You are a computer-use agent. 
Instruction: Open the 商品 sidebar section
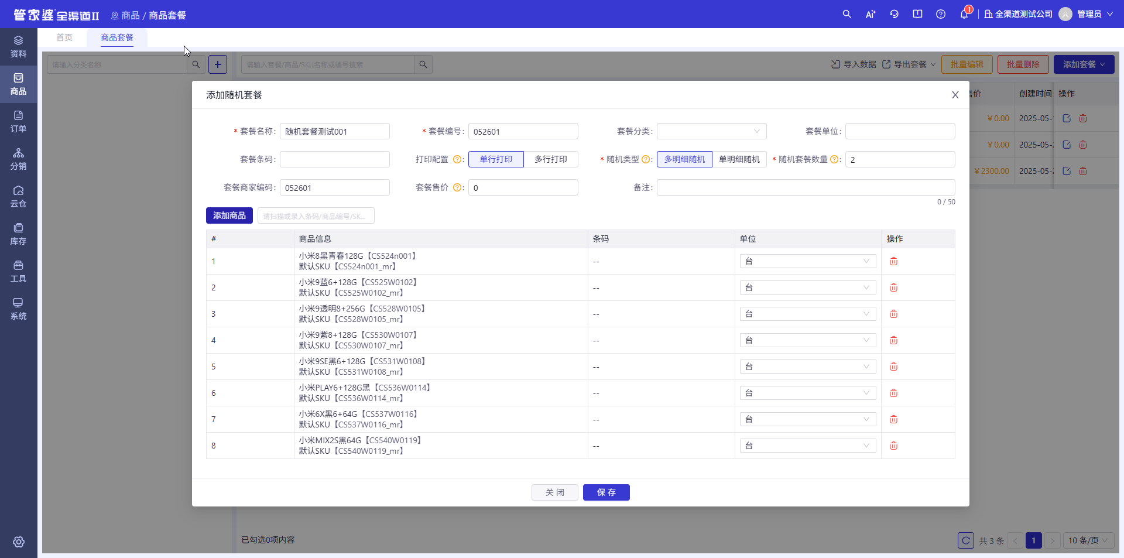pos(18,84)
